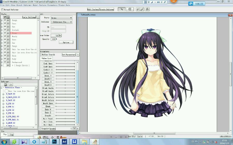Lock the Eye part
This screenshot has width=233, height=145.
pos(8,27)
